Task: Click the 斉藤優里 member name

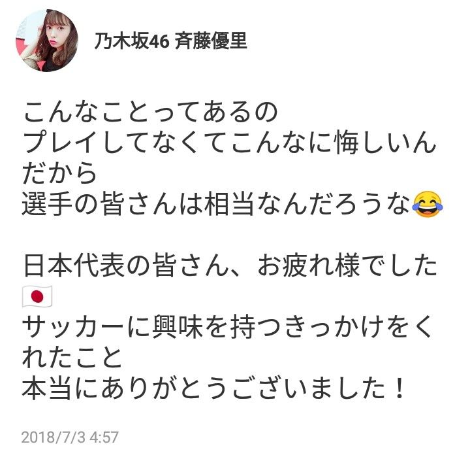Action: point(211,41)
